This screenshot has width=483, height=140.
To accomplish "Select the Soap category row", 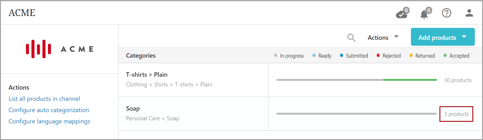I will click(133, 108).
